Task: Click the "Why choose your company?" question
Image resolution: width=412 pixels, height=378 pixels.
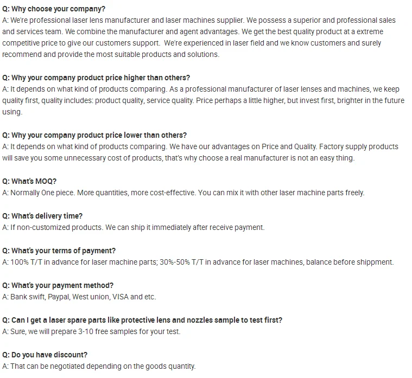Action: [x=54, y=9]
